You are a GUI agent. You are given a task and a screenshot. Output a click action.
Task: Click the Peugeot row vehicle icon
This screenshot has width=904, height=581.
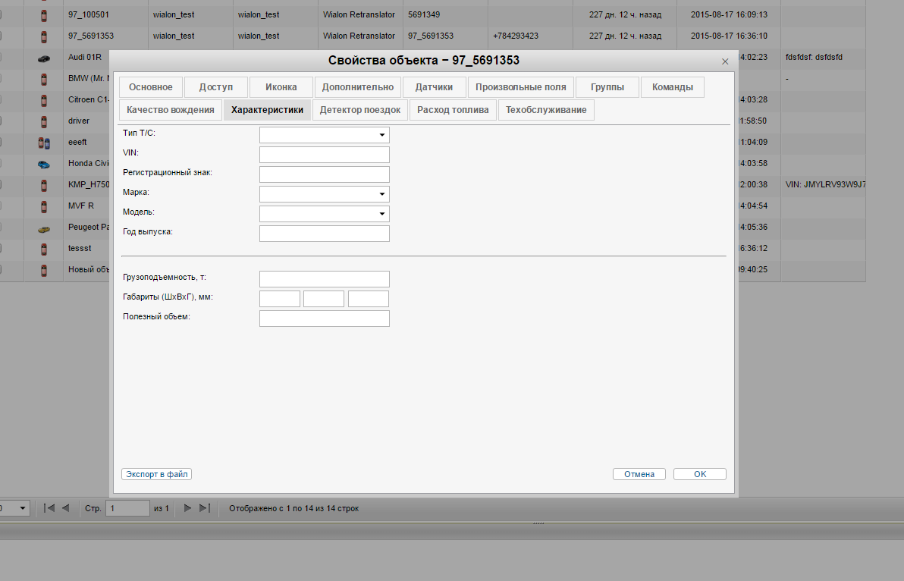click(x=44, y=228)
